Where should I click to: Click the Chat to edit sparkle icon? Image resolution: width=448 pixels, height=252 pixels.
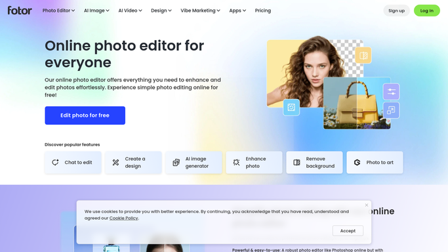[x=55, y=162]
